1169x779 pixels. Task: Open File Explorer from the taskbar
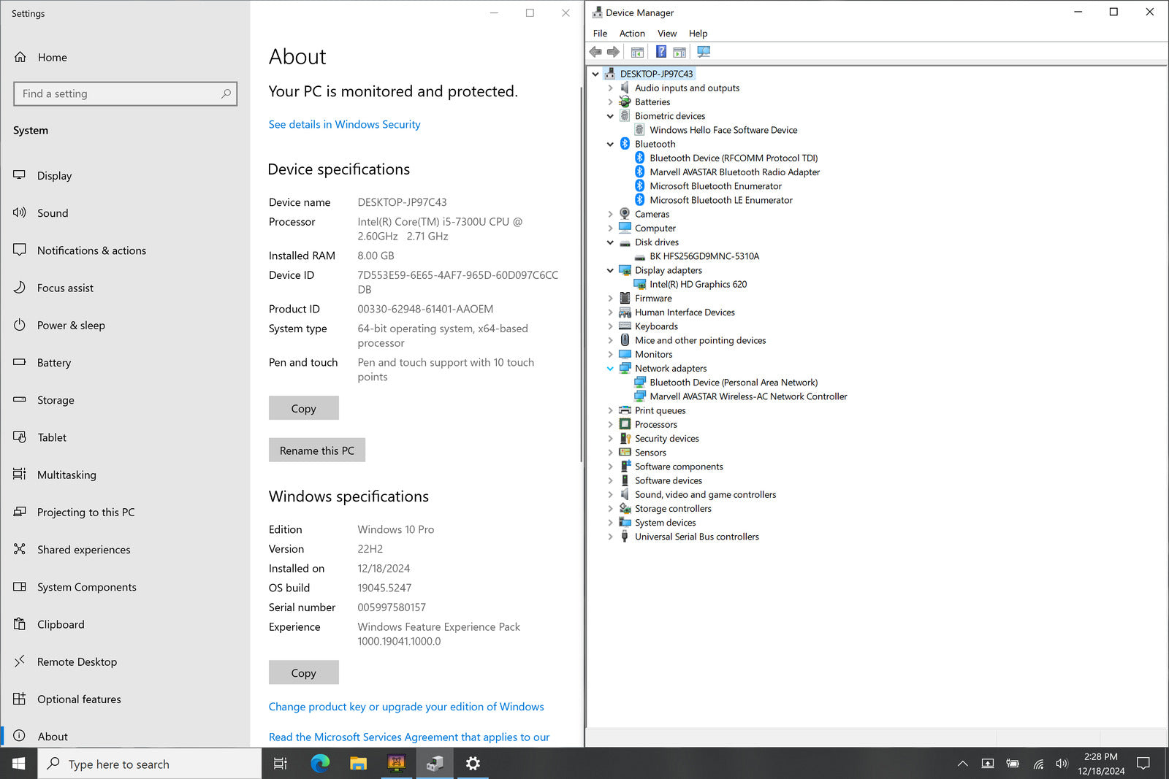click(x=358, y=764)
